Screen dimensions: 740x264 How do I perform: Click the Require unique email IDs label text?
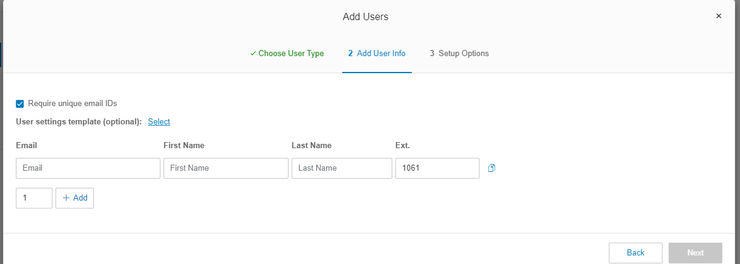tap(72, 104)
